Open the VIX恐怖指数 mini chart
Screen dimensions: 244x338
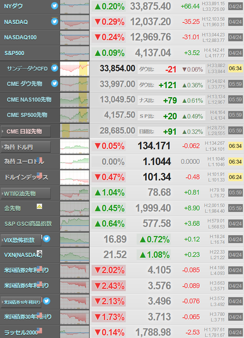[74, 239]
